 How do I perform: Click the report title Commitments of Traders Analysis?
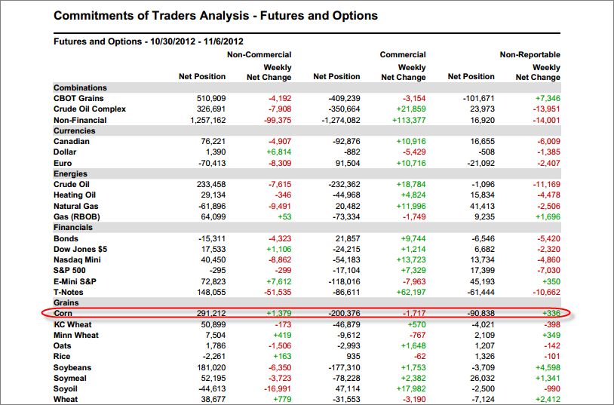pyautogui.click(x=151, y=16)
